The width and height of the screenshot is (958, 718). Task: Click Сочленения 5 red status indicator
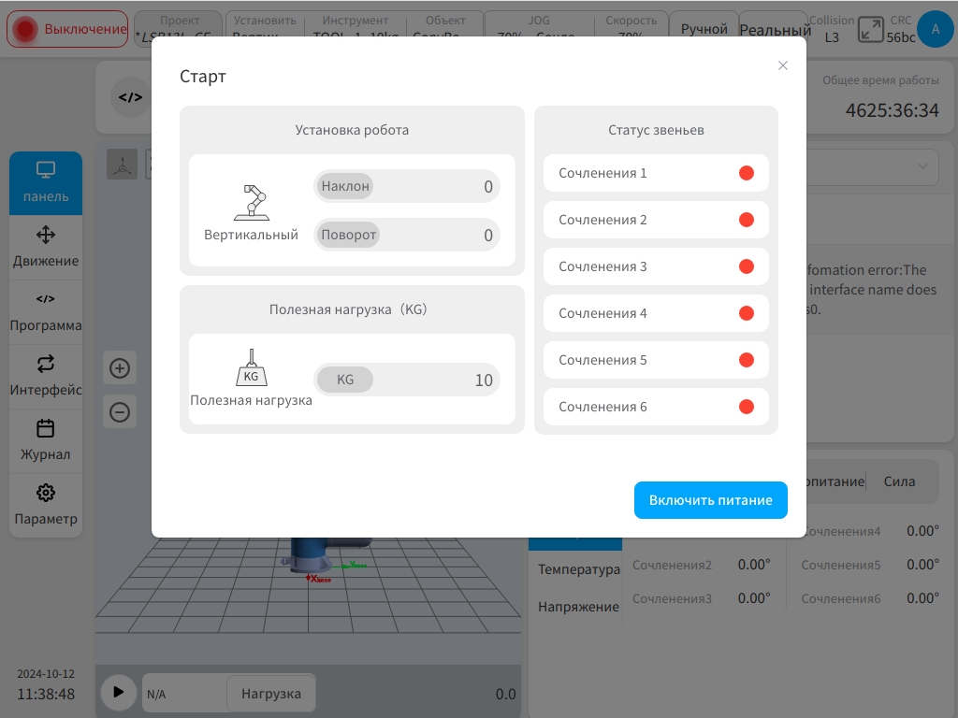(x=746, y=360)
